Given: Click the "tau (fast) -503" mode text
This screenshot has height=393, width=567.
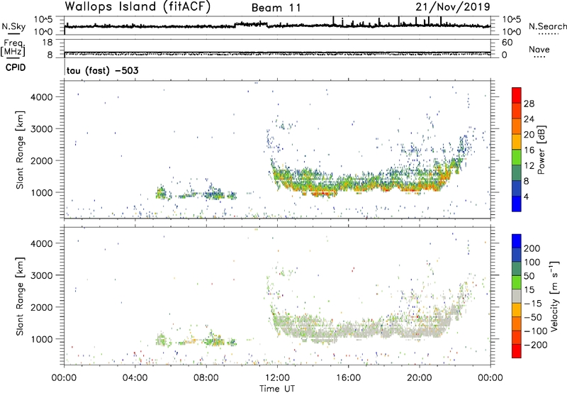Looking at the screenshot, I should click(x=102, y=70).
